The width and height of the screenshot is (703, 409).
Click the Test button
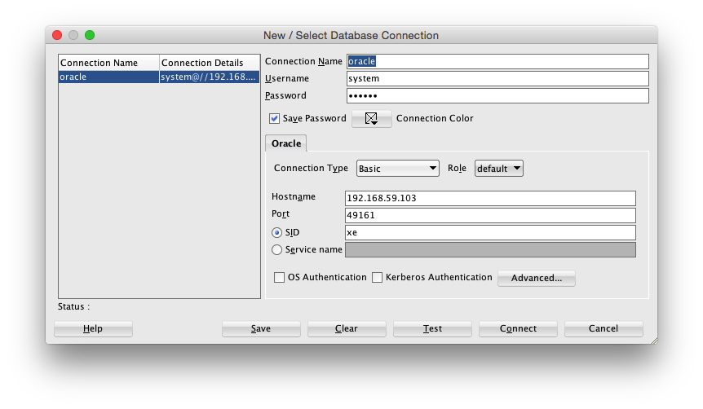pyautogui.click(x=432, y=328)
